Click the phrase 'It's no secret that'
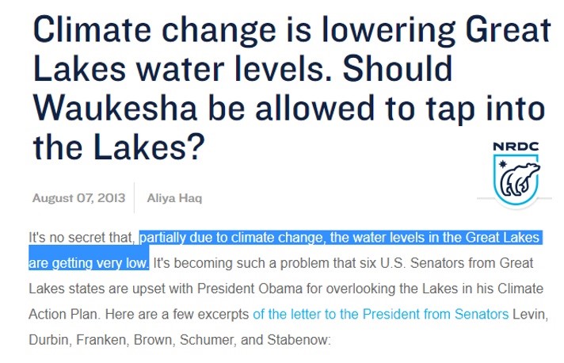Screen dimensions: 564x363 82,238
